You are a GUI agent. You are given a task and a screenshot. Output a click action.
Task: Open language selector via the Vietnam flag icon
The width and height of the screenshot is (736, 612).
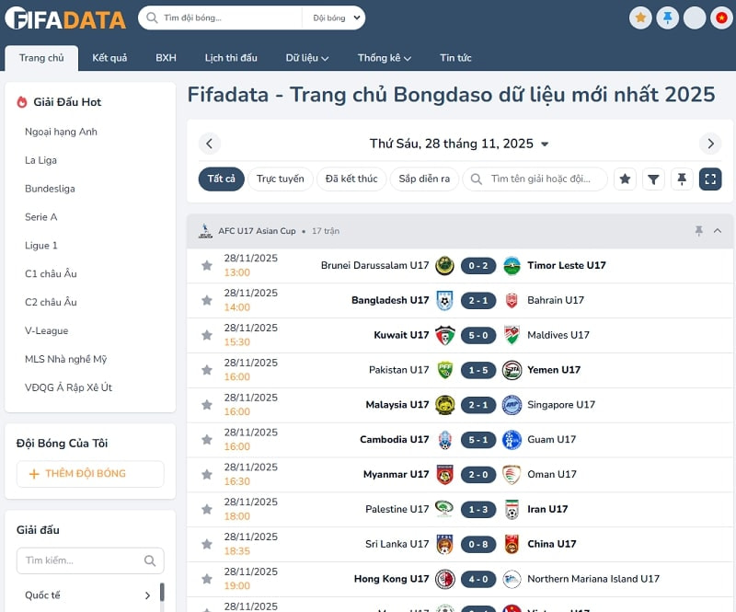(723, 17)
